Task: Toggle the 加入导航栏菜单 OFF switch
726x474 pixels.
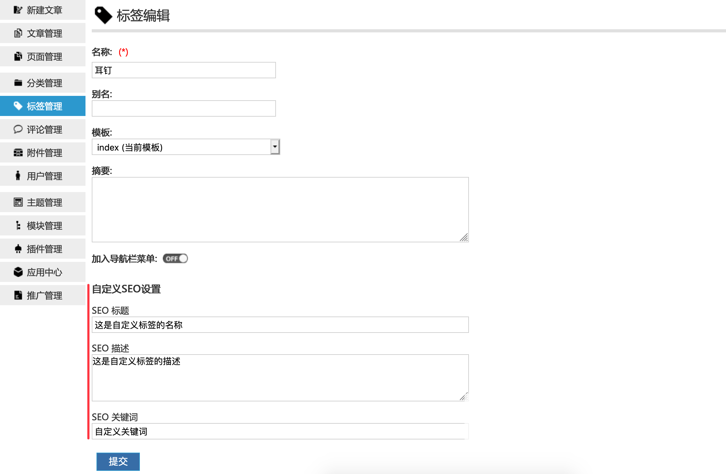Action: pos(175,259)
